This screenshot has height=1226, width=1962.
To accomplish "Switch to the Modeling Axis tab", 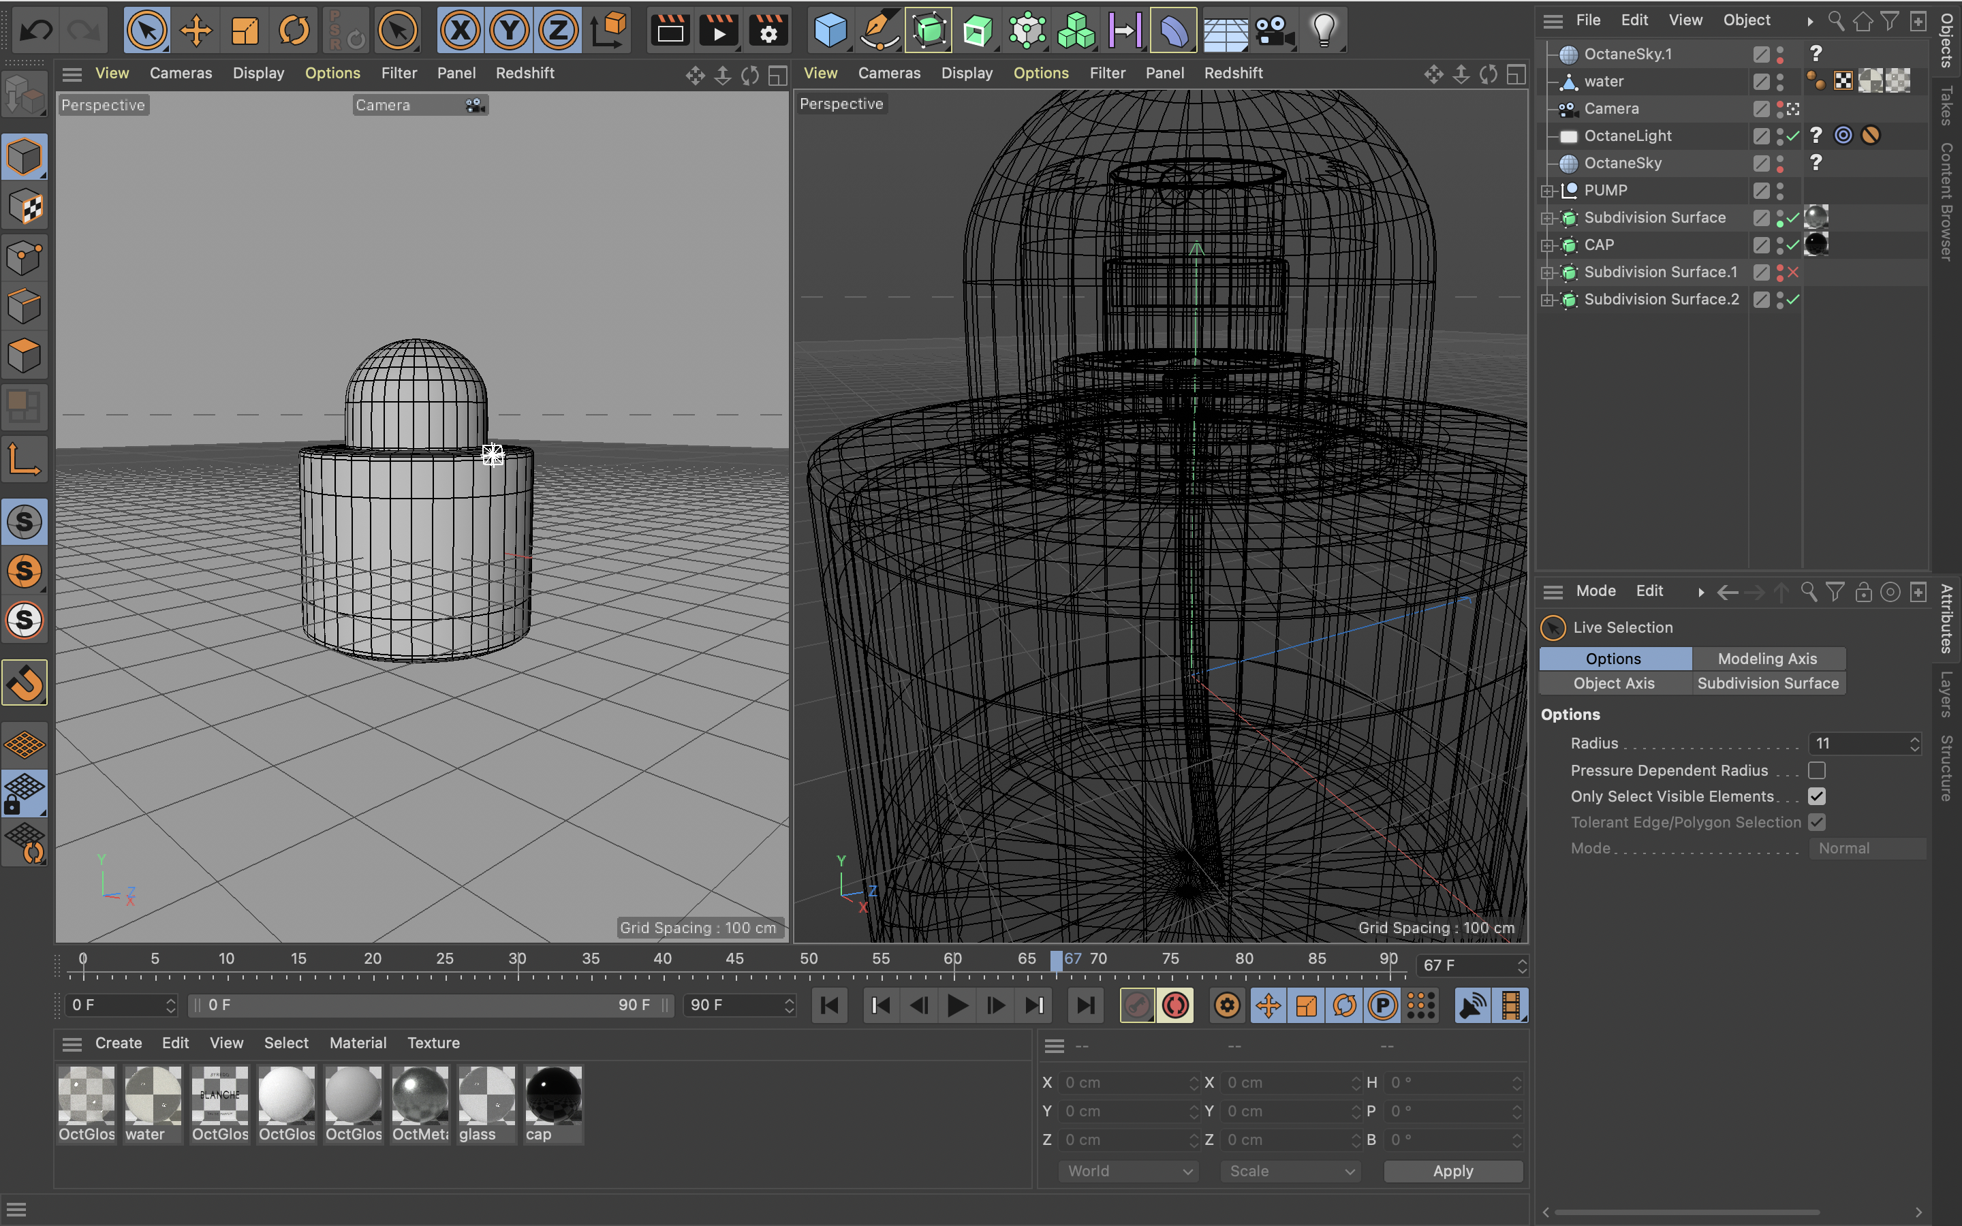I will pos(1767,659).
